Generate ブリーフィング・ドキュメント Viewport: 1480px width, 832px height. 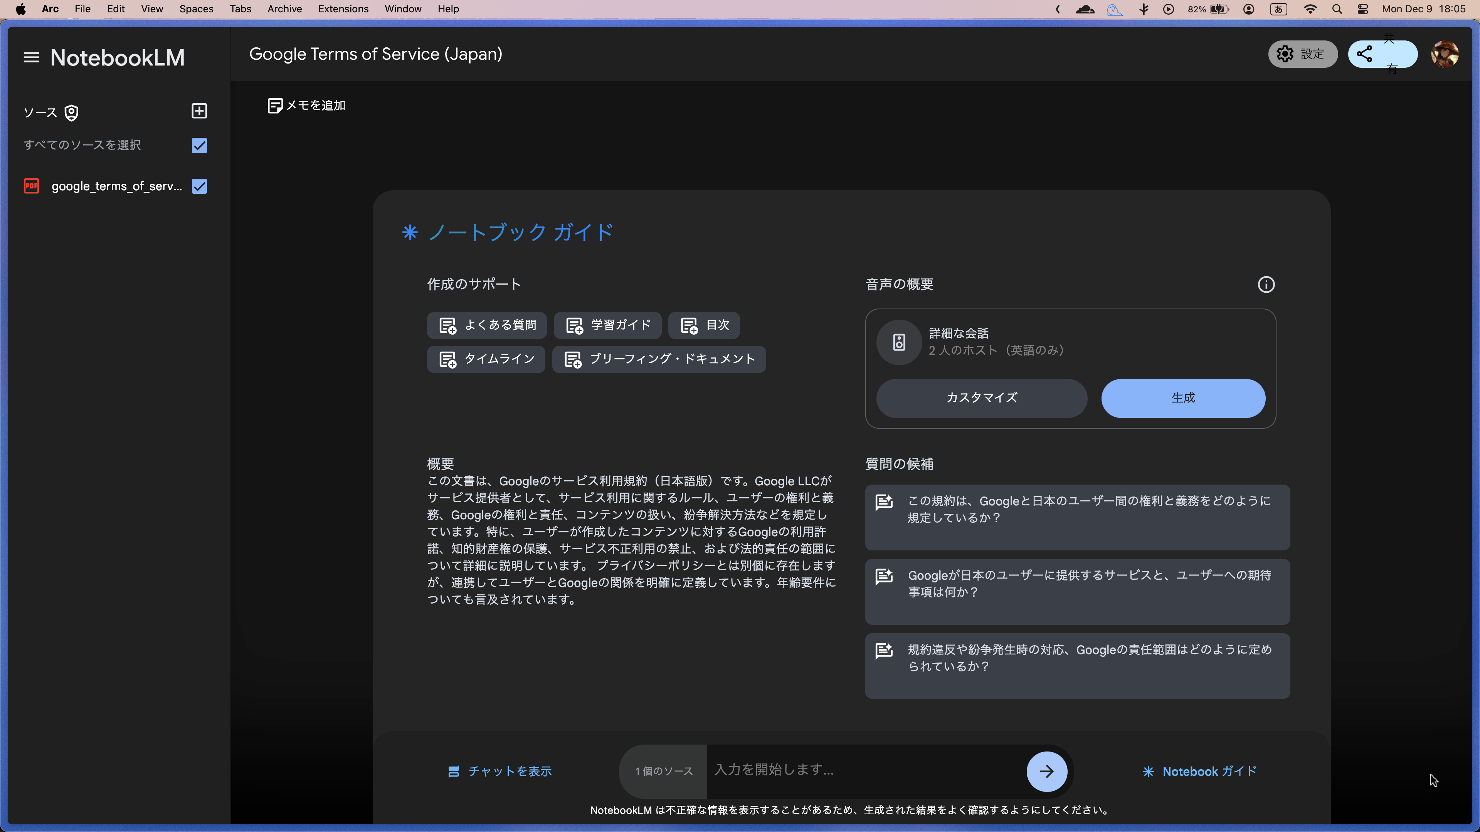[658, 359]
